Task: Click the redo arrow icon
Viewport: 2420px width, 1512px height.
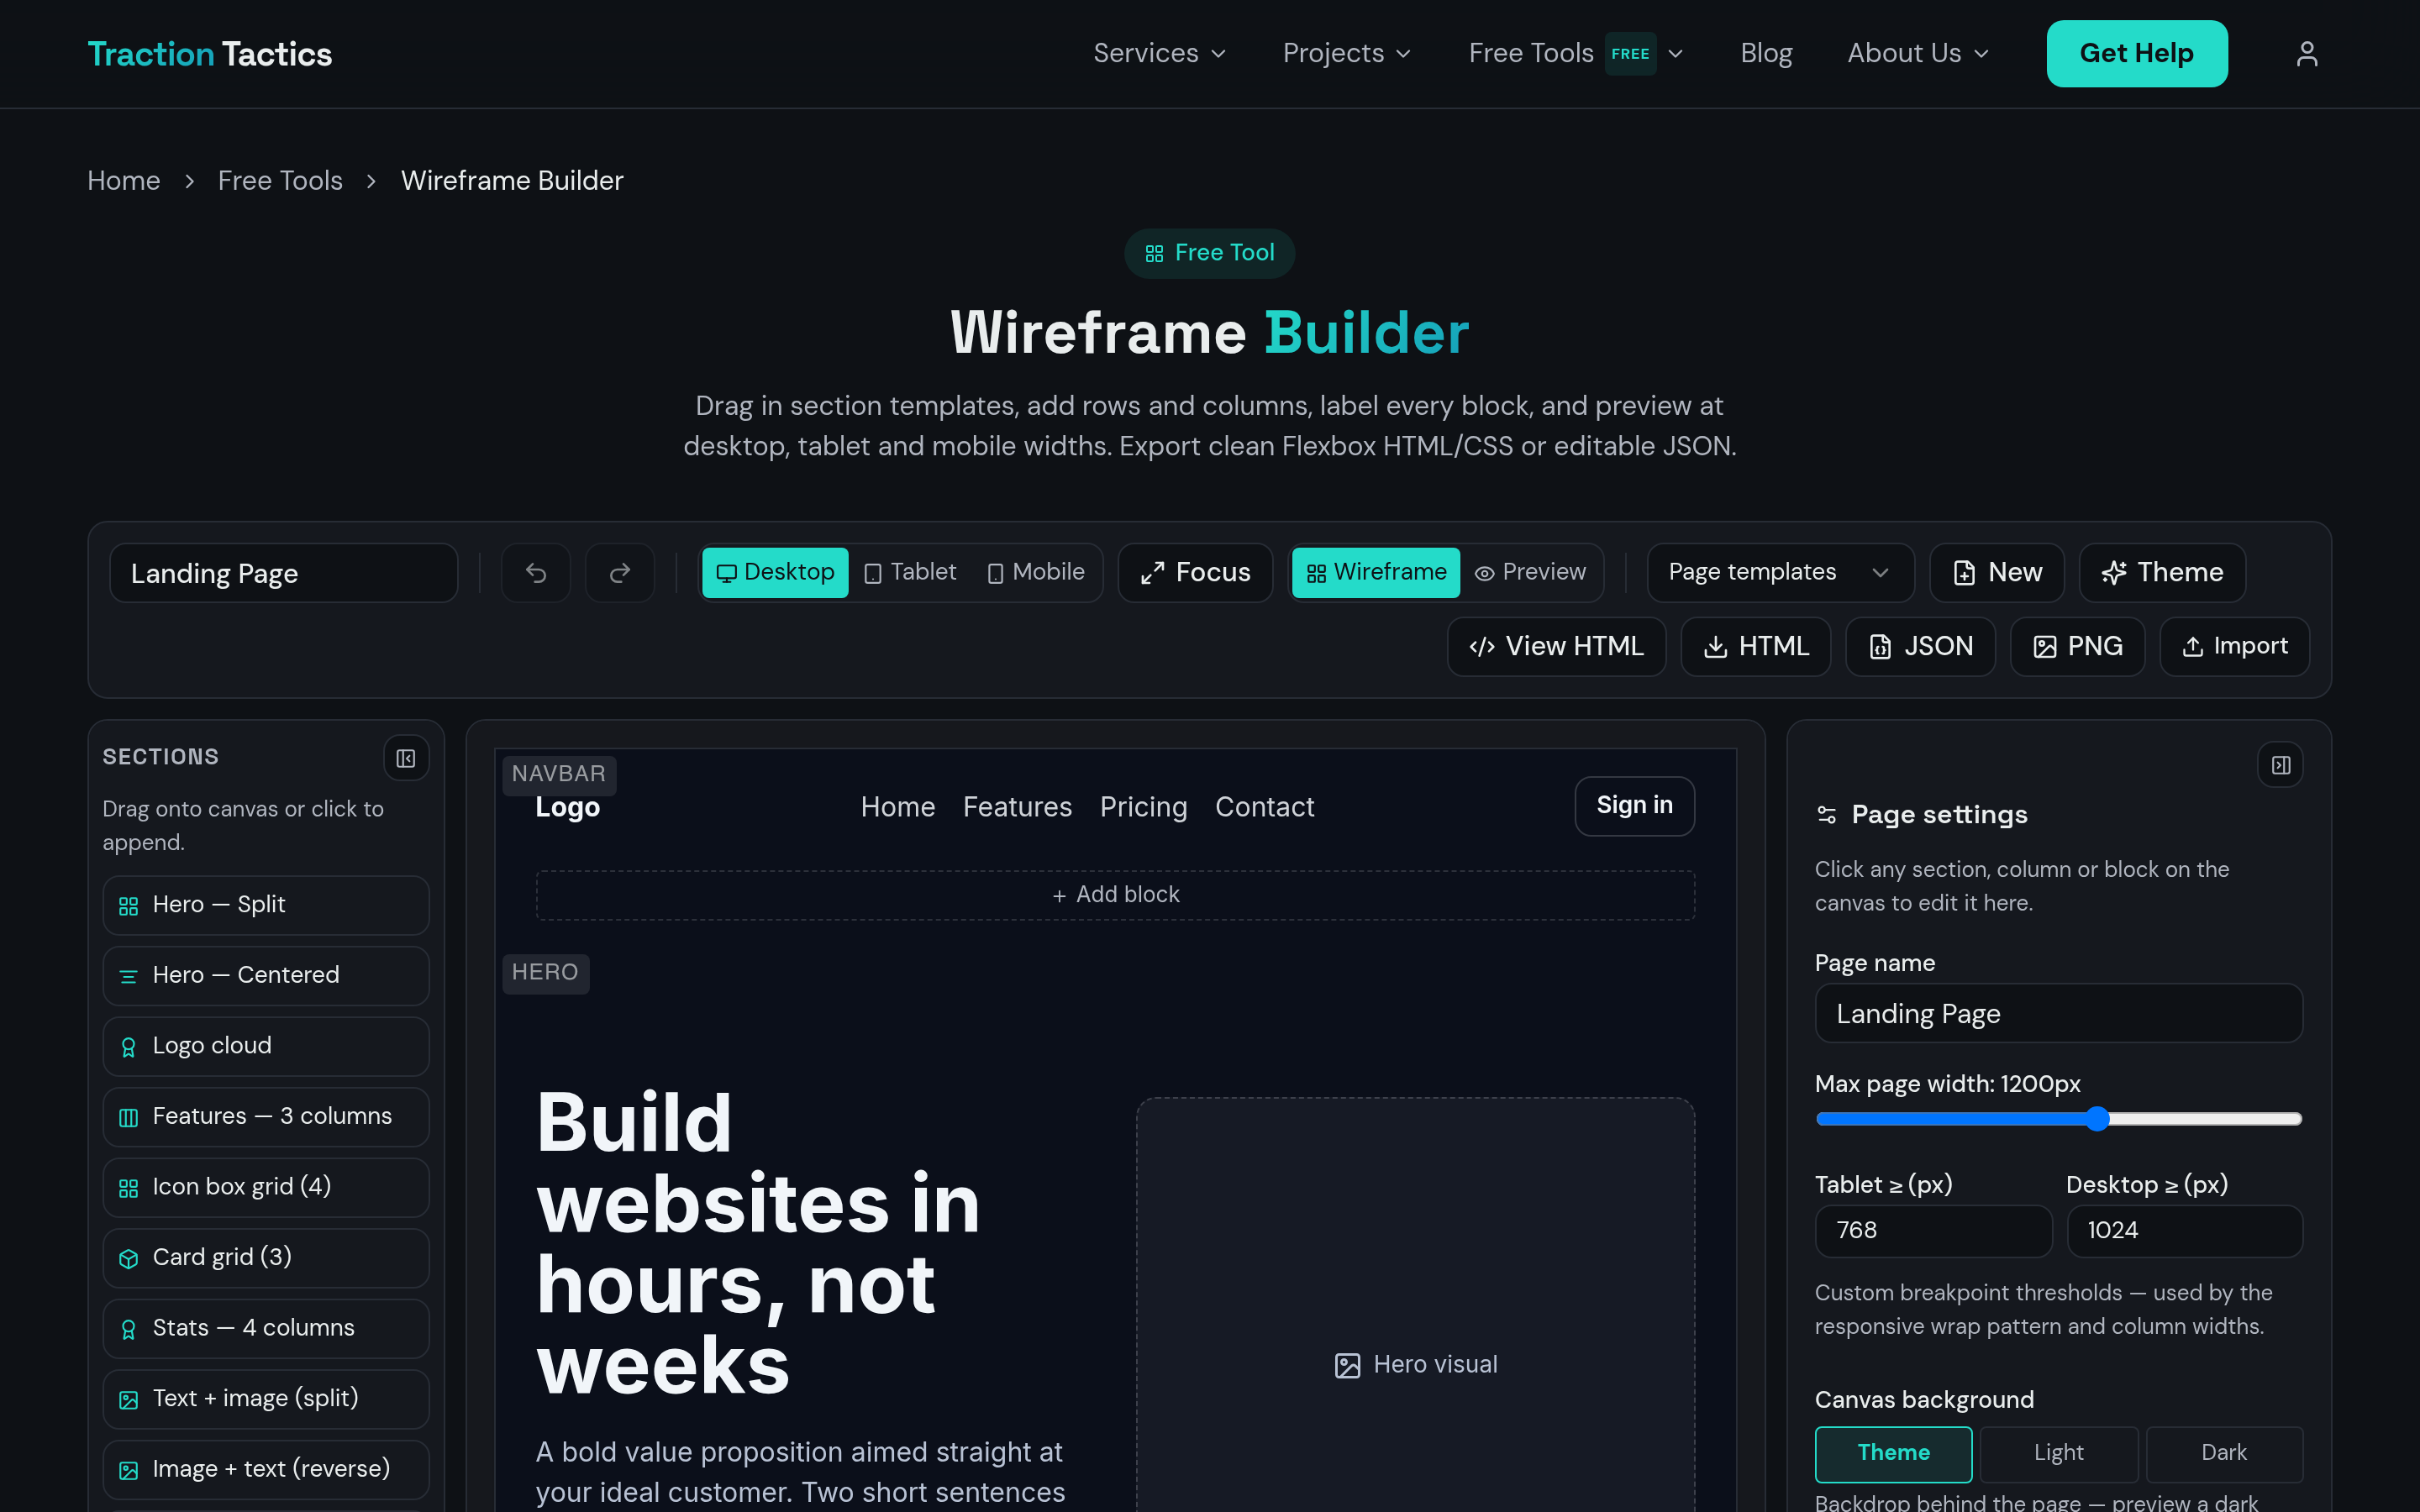Action: tap(620, 573)
